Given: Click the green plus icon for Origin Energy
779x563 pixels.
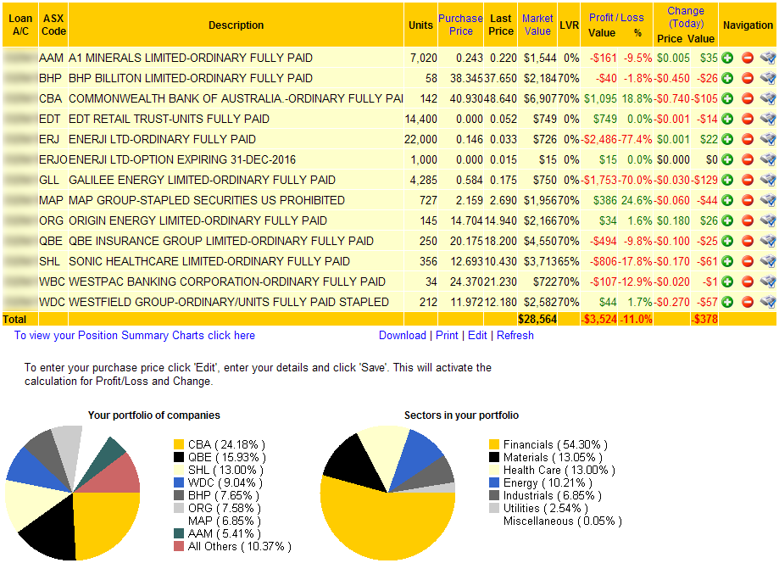Looking at the screenshot, I should tap(727, 220).
